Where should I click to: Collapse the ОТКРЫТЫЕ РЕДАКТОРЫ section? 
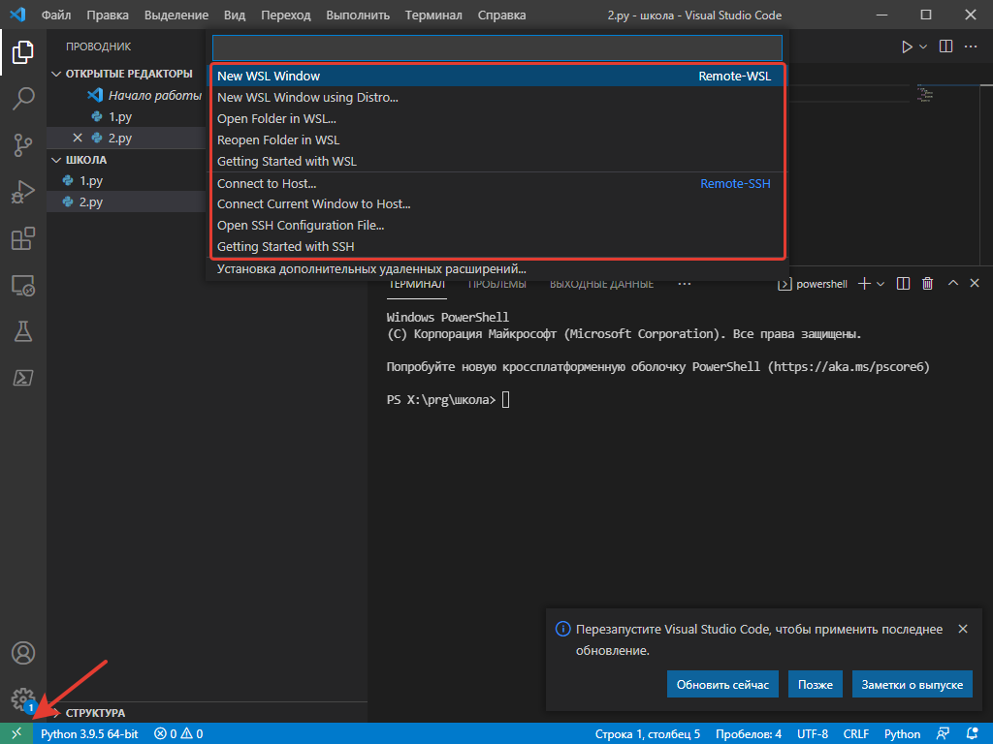(56, 74)
